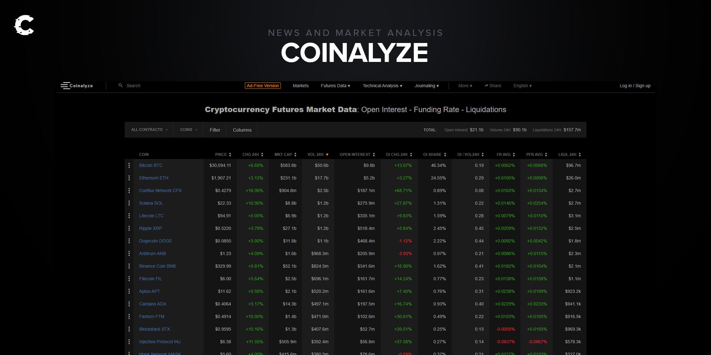Viewport: 711px width, 355px height.
Task: Open the English language dropdown
Action: 523,86
